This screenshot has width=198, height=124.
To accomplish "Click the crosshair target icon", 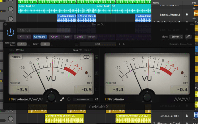I will [69, 99].
